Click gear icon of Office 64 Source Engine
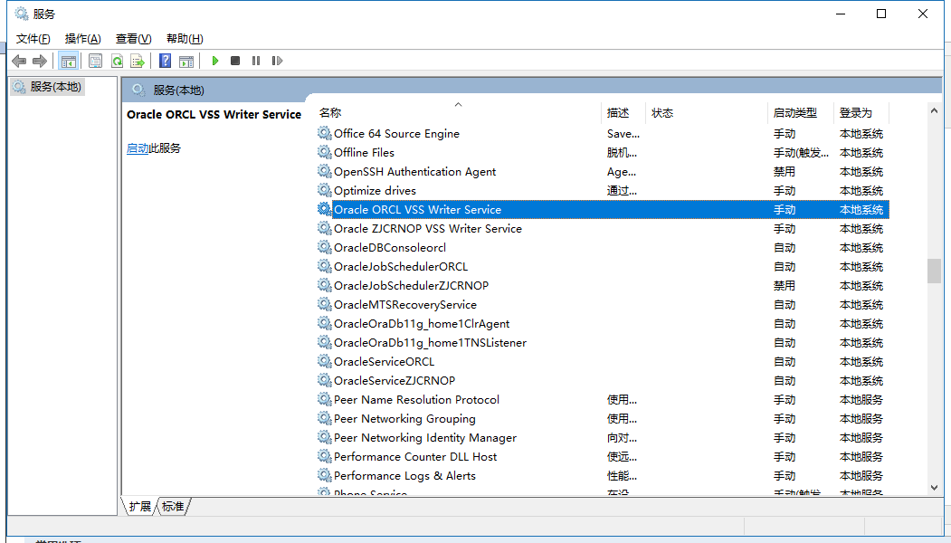Viewport: 951px width, 543px height. point(325,133)
